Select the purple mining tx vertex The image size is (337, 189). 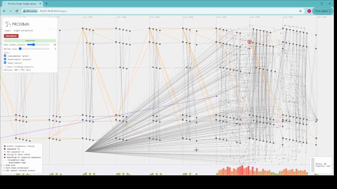pos(216,96)
